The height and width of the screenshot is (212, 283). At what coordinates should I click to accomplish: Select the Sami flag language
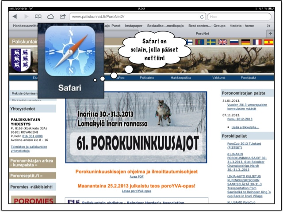tap(200, 42)
